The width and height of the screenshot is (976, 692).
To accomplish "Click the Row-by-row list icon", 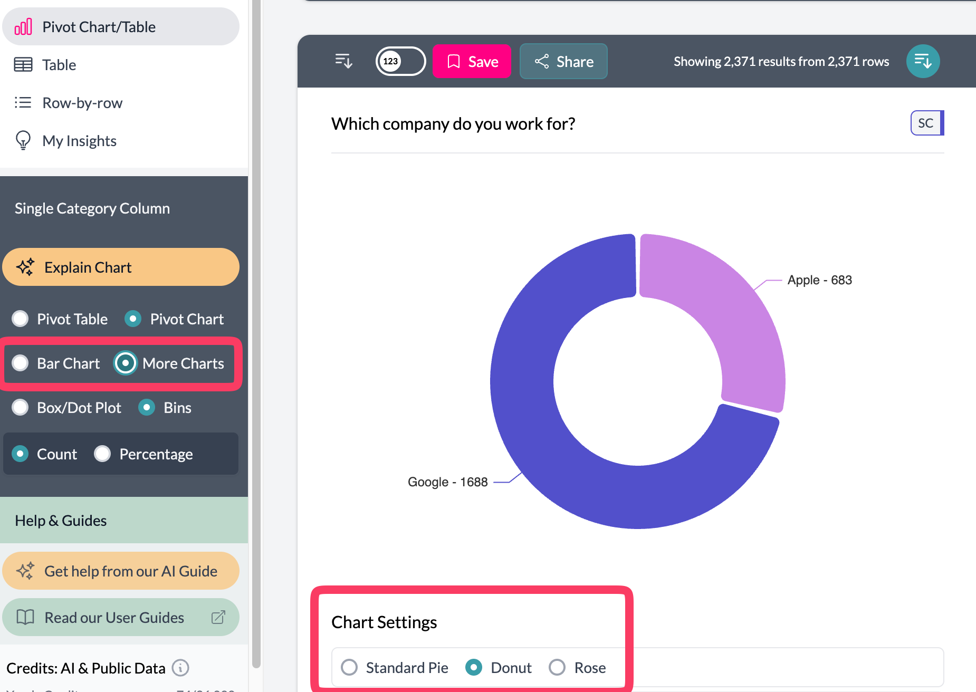I will tap(23, 102).
